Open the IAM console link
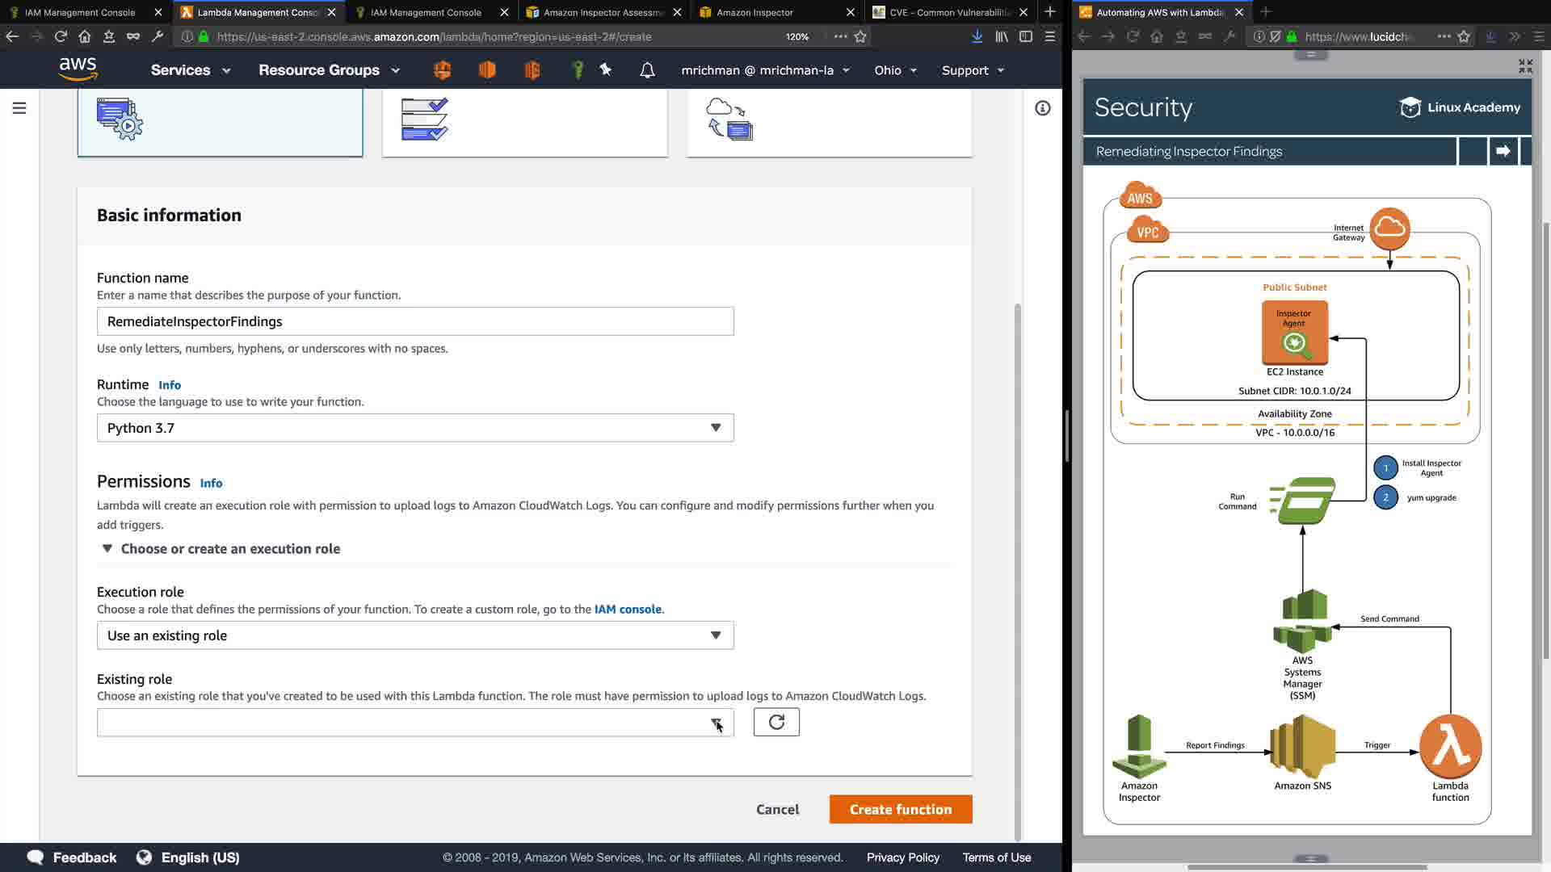This screenshot has height=872, width=1551. pyautogui.click(x=628, y=610)
